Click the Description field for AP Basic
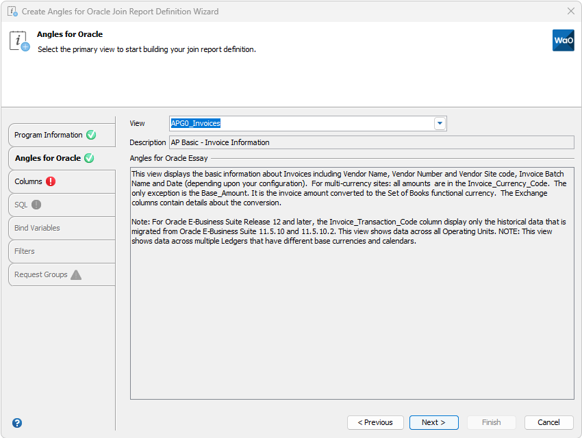The height and width of the screenshot is (438, 582). (x=370, y=142)
